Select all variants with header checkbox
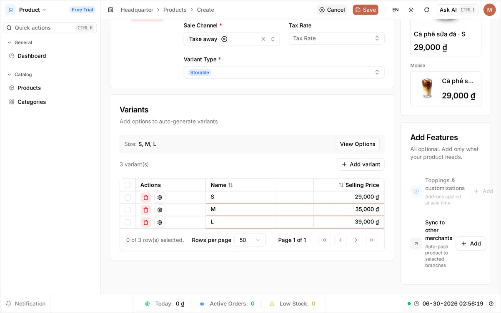 (x=128, y=185)
